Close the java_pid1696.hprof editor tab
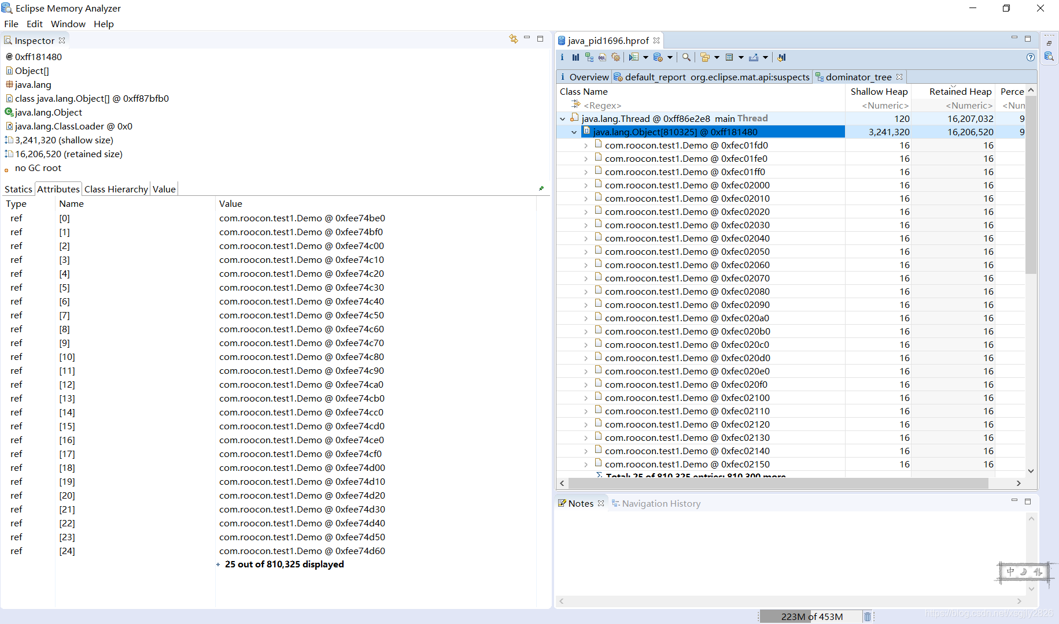 656,40
